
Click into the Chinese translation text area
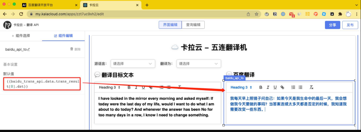pyautogui.click(x=289, y=108)
